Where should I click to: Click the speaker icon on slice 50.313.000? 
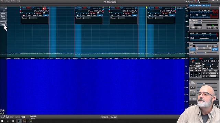pyautogui.click(x=112, y=15)
